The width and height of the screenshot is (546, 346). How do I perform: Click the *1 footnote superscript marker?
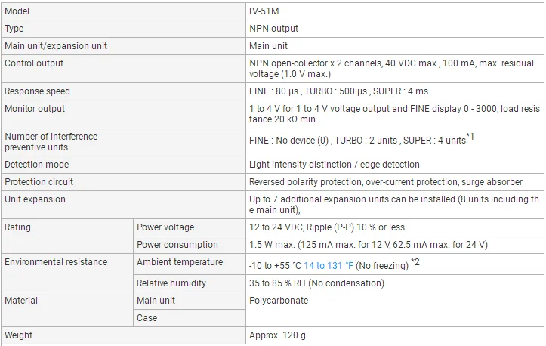470,136
